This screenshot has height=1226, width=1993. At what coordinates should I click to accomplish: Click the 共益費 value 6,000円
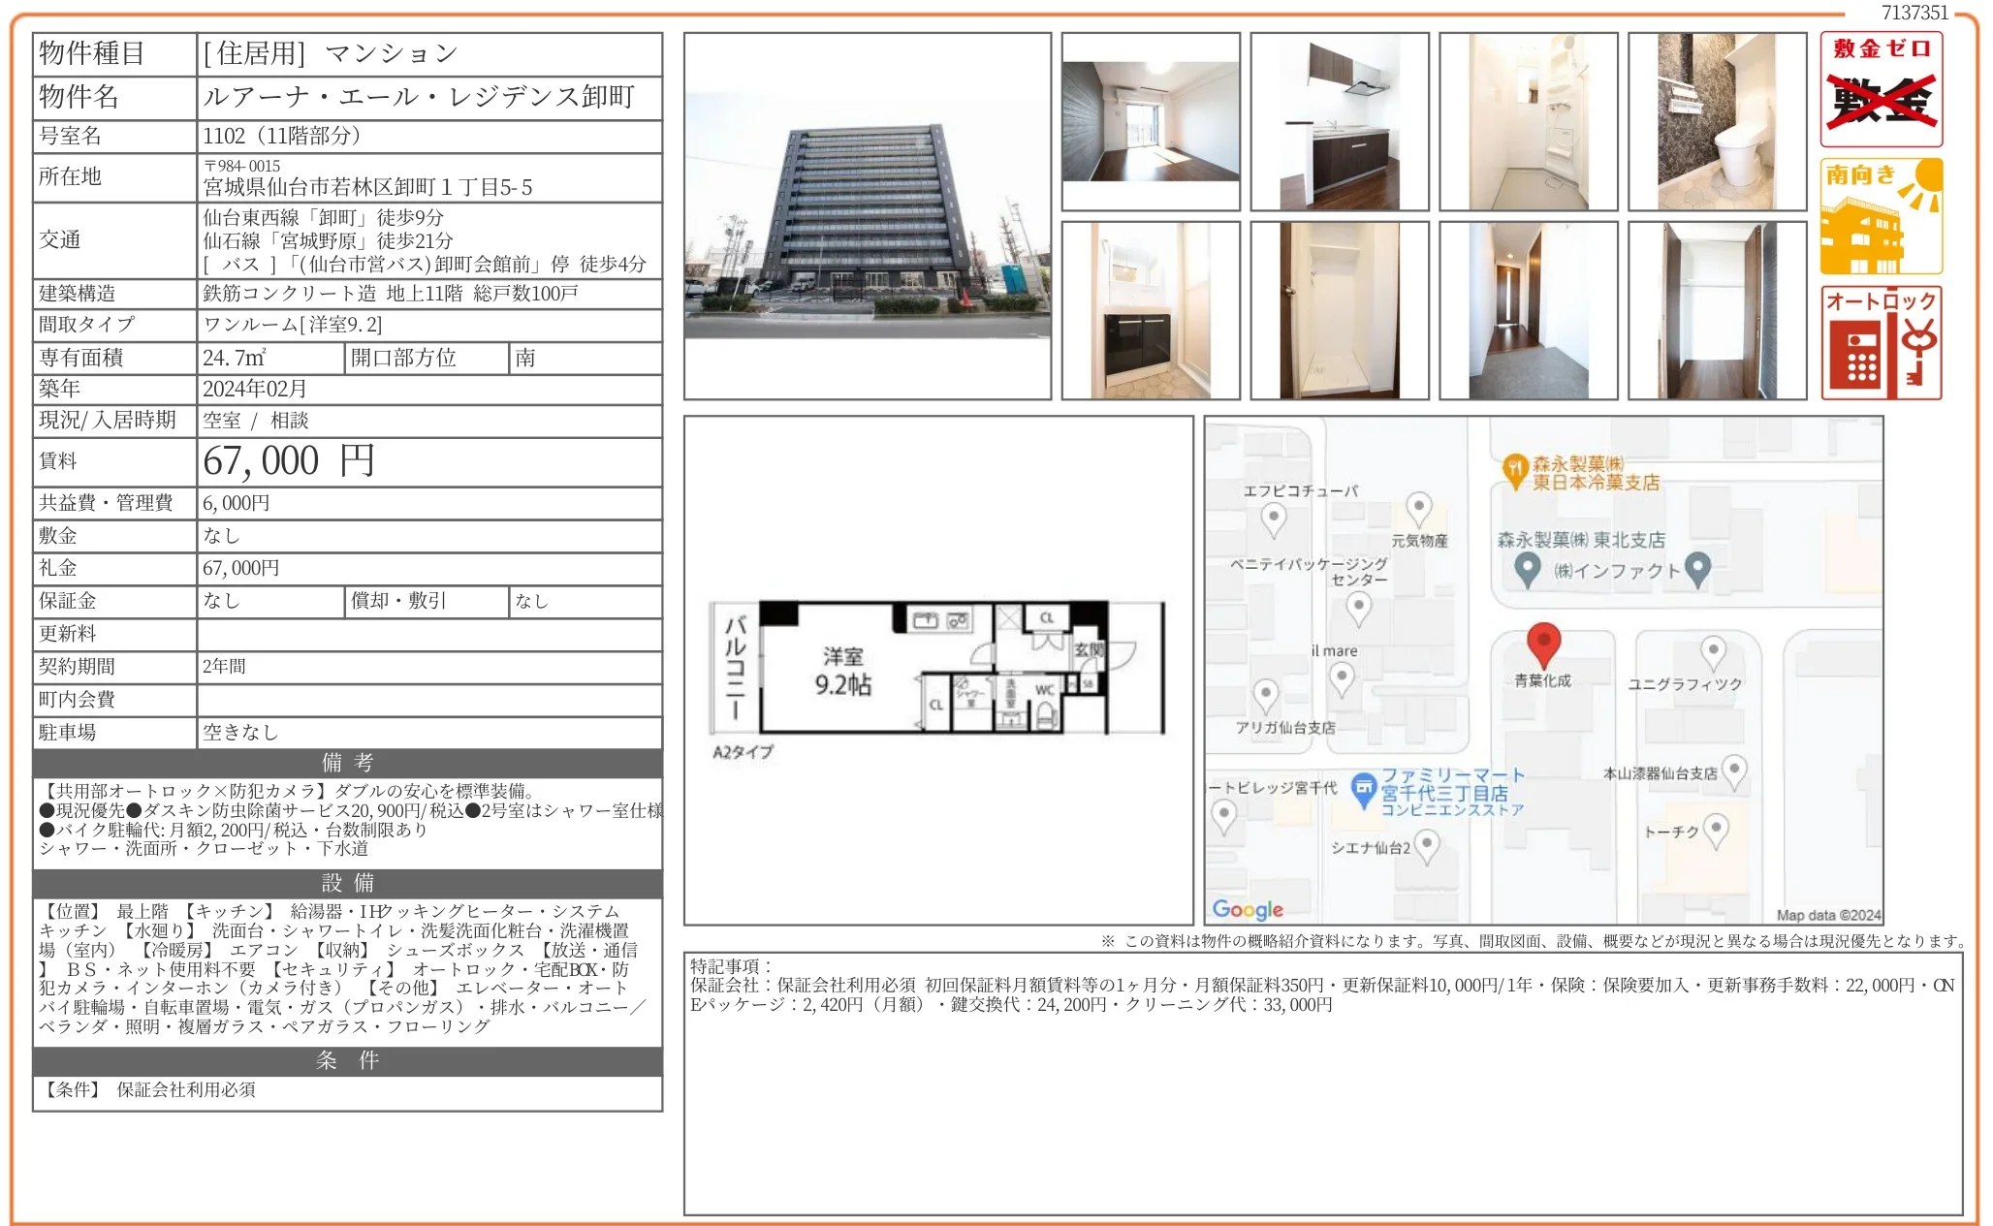tap(236, 503)
